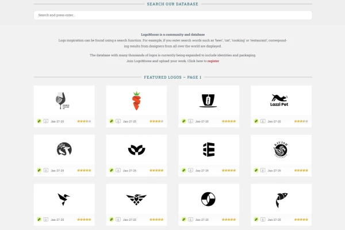
Task: Click green leaf icon under hummingbird logo
Action: point(39,219)
